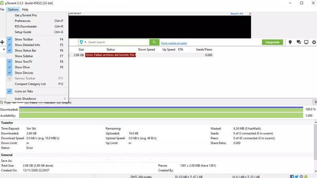Open the Options menu
The image size is (317, 178).
point(13,9)
